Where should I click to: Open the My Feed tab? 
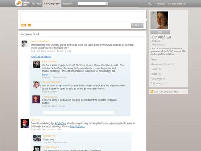point(36,3)
